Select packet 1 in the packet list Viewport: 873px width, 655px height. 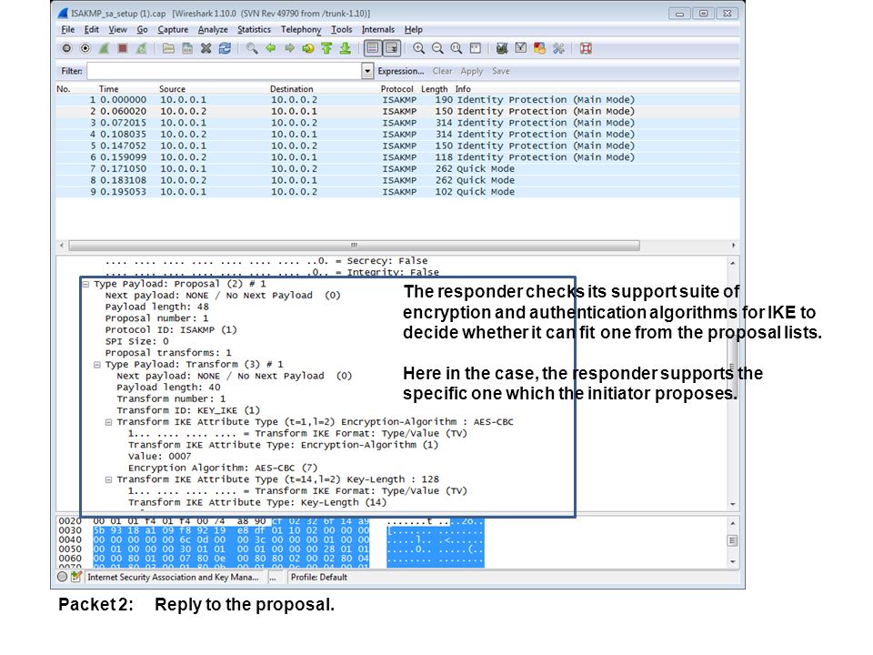(x=397, y=100)
